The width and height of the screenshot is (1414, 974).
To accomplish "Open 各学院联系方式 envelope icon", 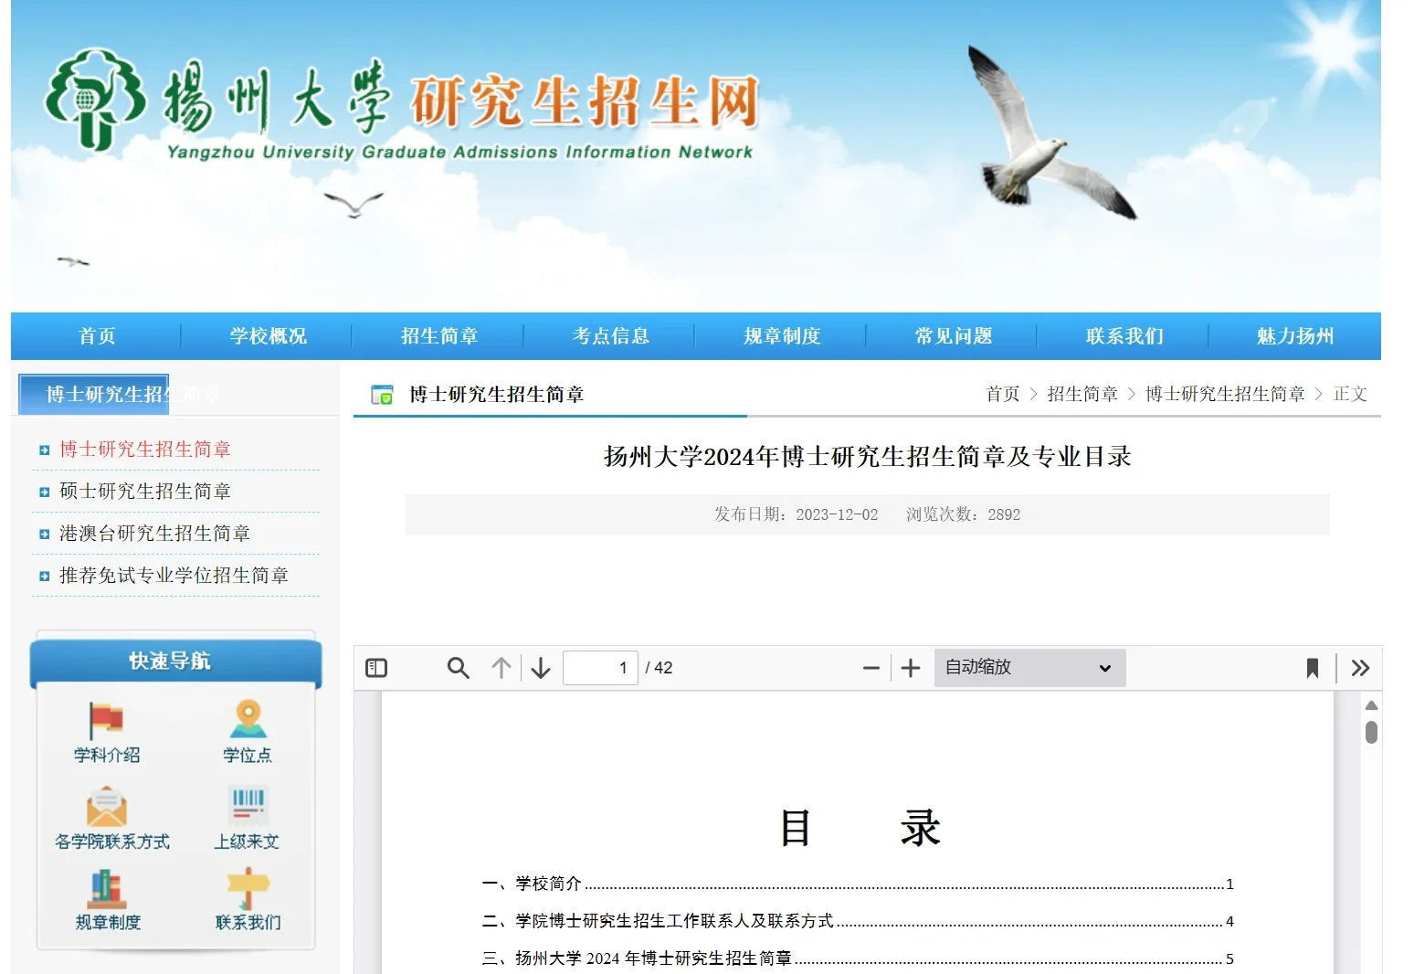I will click(106, 807).
